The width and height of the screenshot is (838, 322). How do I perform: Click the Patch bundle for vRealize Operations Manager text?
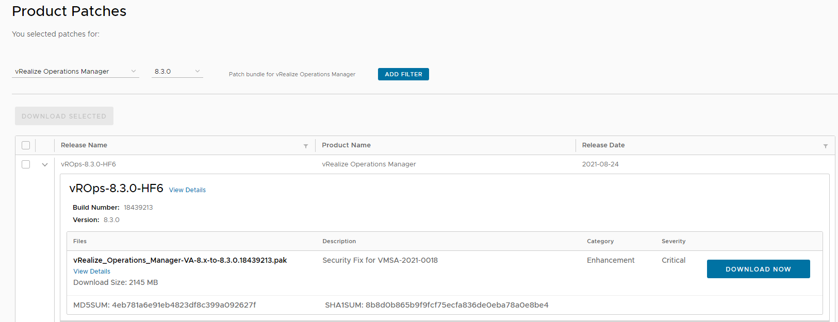[292, 74]
